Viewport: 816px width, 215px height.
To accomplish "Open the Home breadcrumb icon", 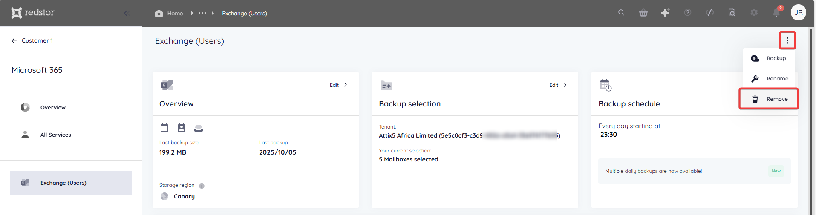I will pos(159,13).
